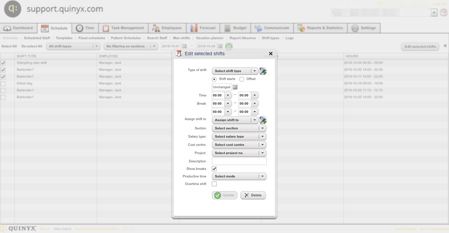
Task: Open the All shift types filter dropdown
Action: pyautogui.click(x=73, y=46)
